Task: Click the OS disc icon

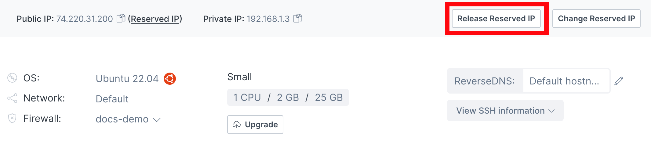Action: (12, 78)
